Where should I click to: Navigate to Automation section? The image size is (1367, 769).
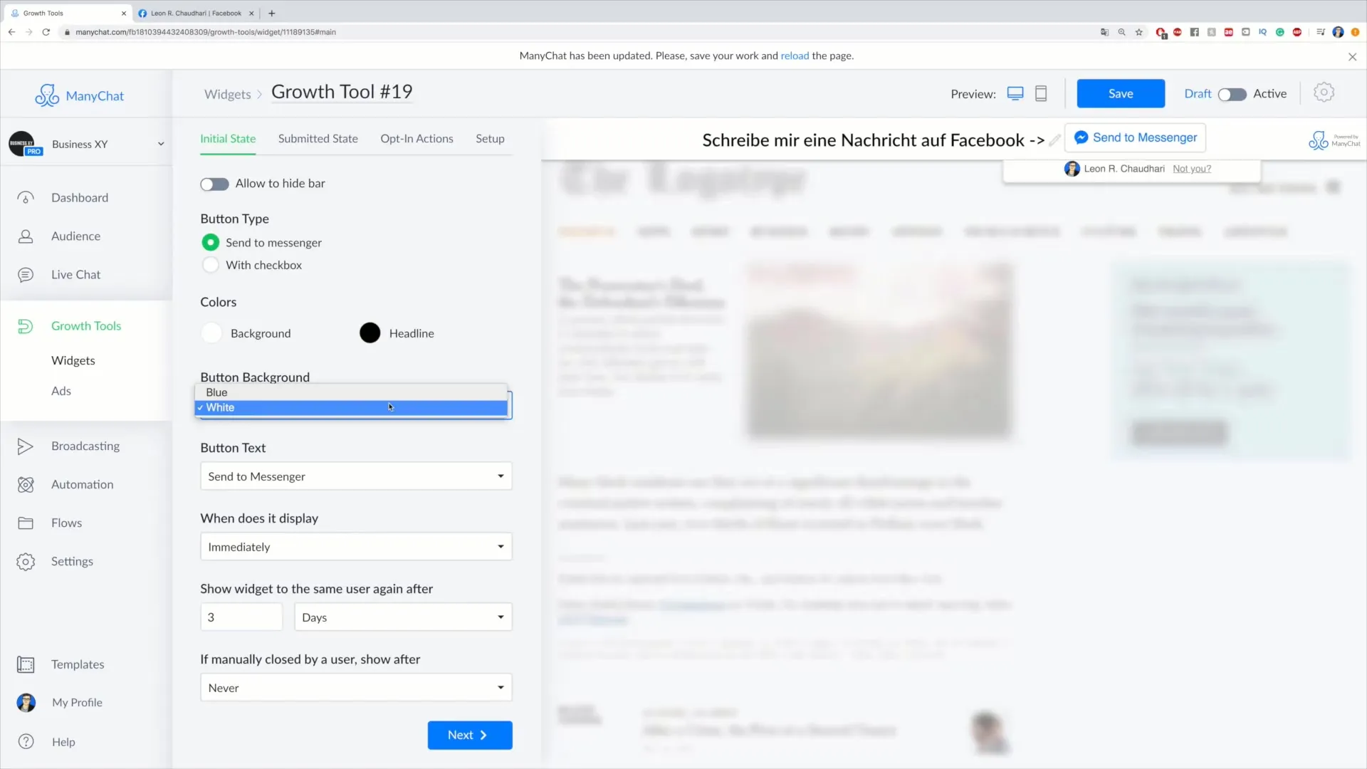(x=82, y=483)
